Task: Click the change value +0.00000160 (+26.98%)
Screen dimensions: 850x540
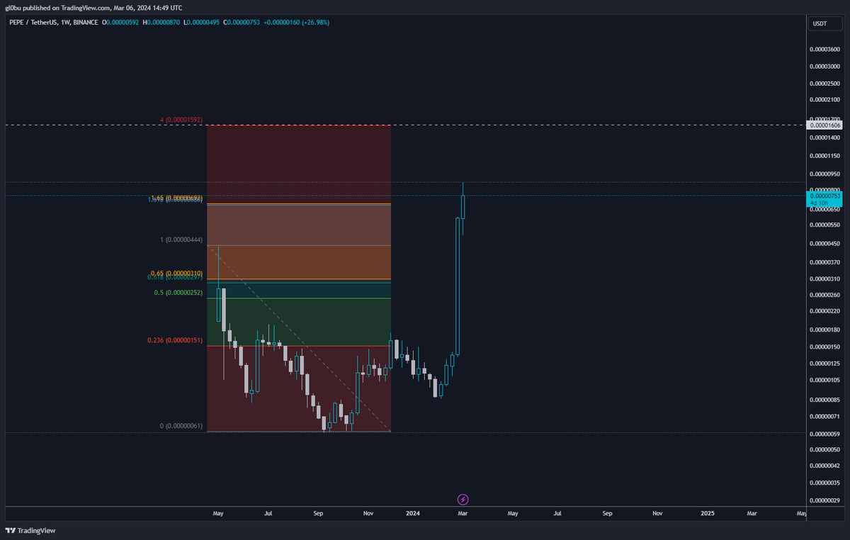Action: click(x=296, y=23)
